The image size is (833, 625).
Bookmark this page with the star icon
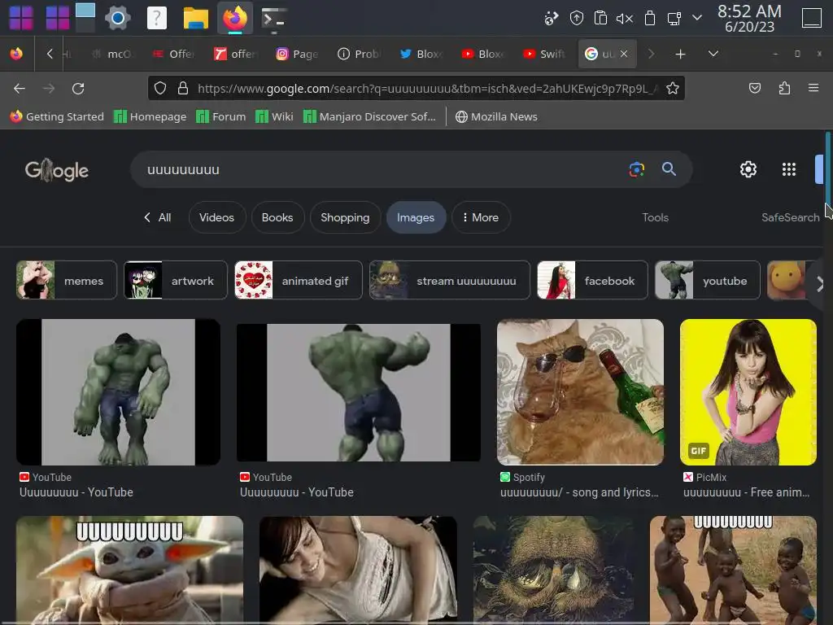pos(672,88)
